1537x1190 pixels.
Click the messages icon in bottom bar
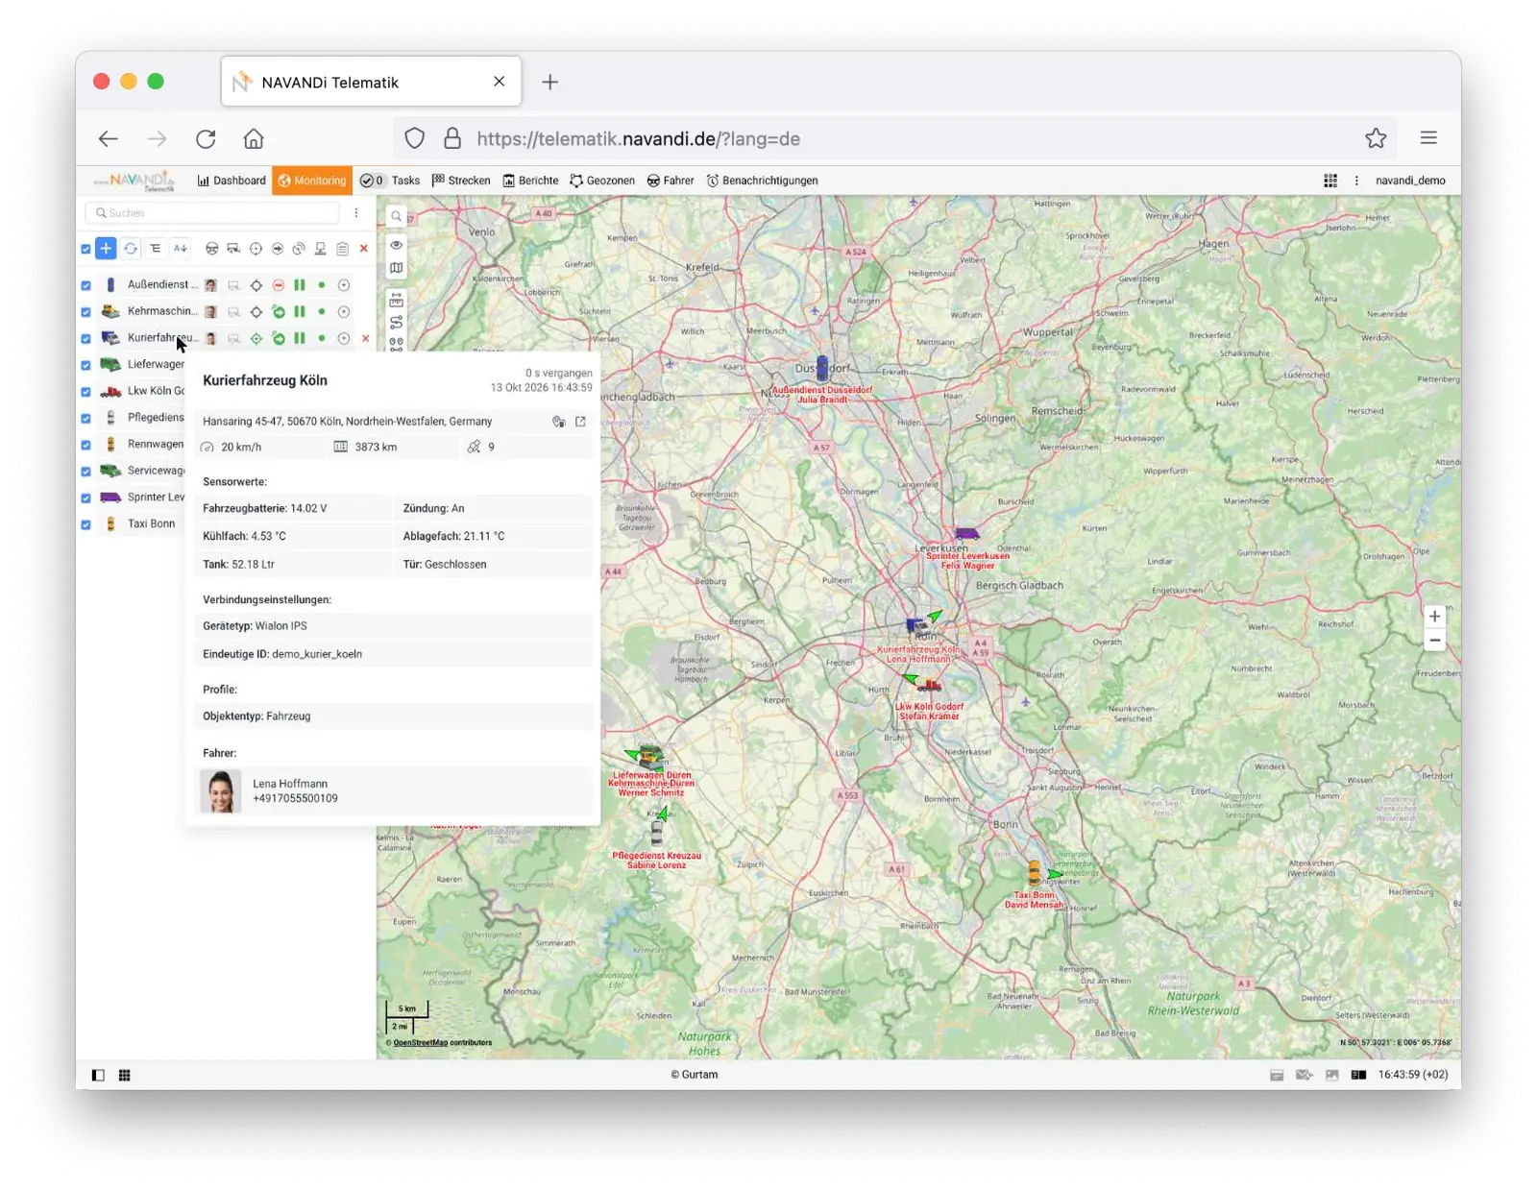pos(1304,1075)
